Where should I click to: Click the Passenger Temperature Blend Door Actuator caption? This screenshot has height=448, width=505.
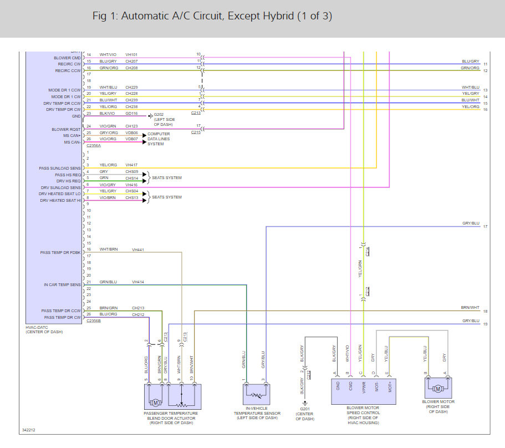pos(171,418)
